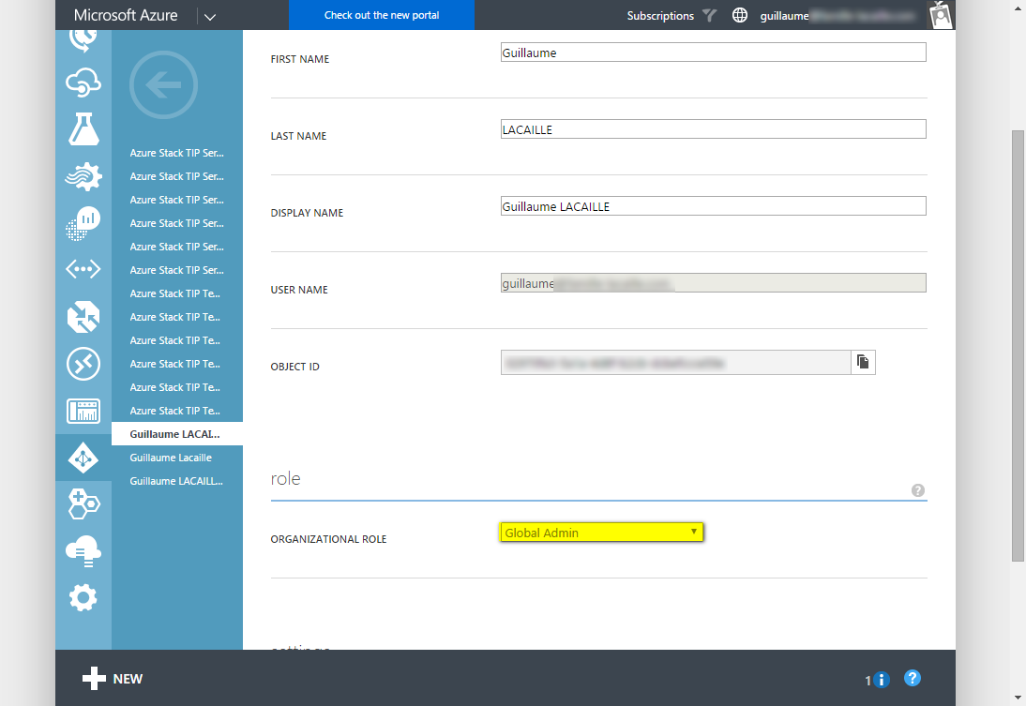Open the Traffic Manager arrows icon

pyautogui.click(x=83, y=317)
